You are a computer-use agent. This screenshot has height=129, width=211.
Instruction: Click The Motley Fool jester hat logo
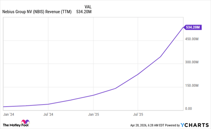pyautogui.click(x=25, y=121)
